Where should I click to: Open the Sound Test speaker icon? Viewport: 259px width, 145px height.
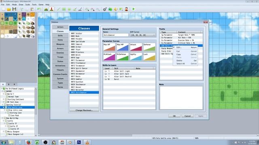click(116, 9)
